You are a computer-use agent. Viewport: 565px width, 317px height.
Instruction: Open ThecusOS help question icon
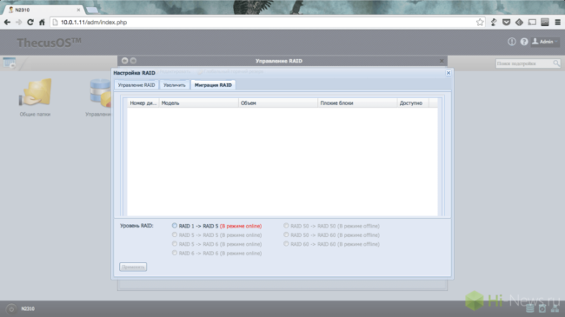tap(524, 42)
